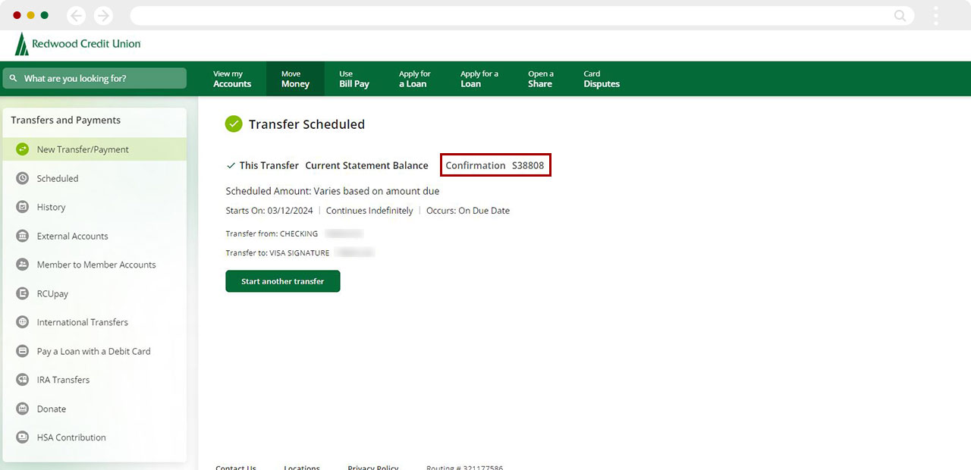Select Pay a Loan with a Debit Card
Screen dimensions: 971x470
click(x=94, y=351)
